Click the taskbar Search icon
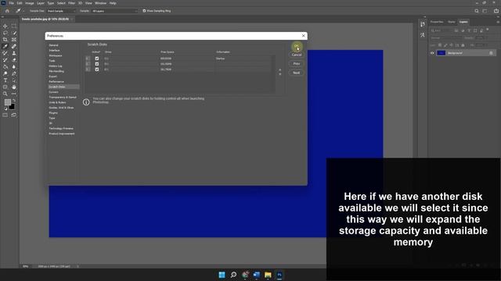Screen dimensions: 501x281 click(x=233, y=275)
